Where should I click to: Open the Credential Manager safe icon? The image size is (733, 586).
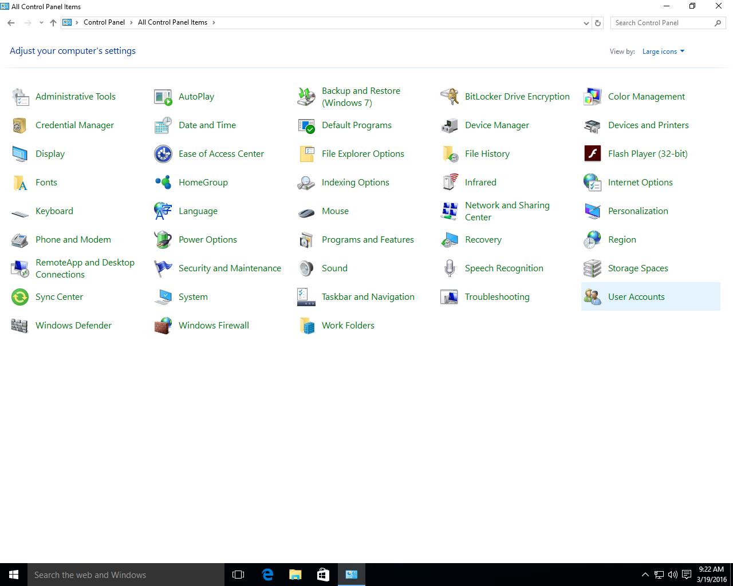tap(20, 125)
